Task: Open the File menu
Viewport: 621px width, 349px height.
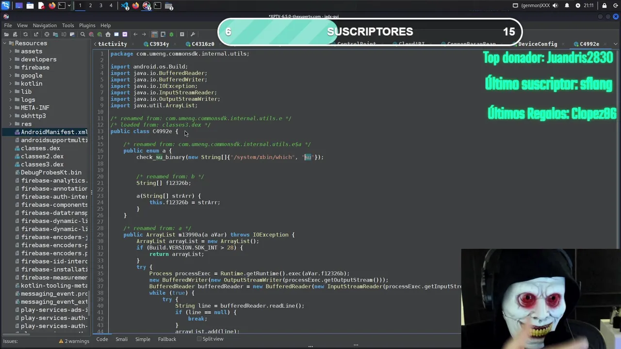Action: (8, 25)
